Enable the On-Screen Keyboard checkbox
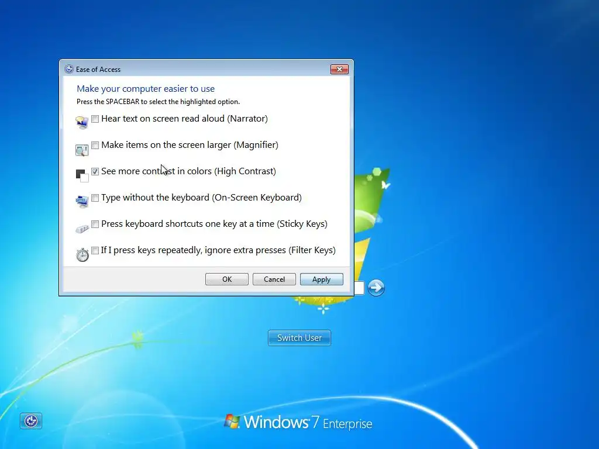599x449 pixels. [x=95, y=198]
